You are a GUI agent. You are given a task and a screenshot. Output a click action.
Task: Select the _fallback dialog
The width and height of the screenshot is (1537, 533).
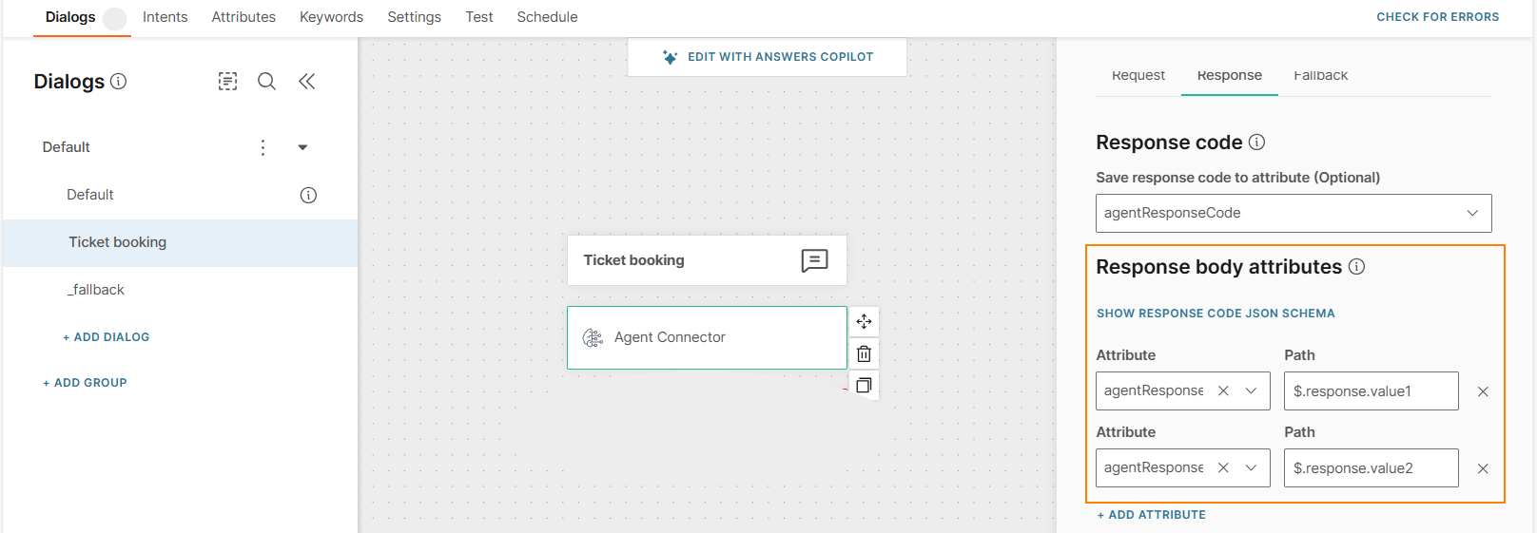coord(96,290)
